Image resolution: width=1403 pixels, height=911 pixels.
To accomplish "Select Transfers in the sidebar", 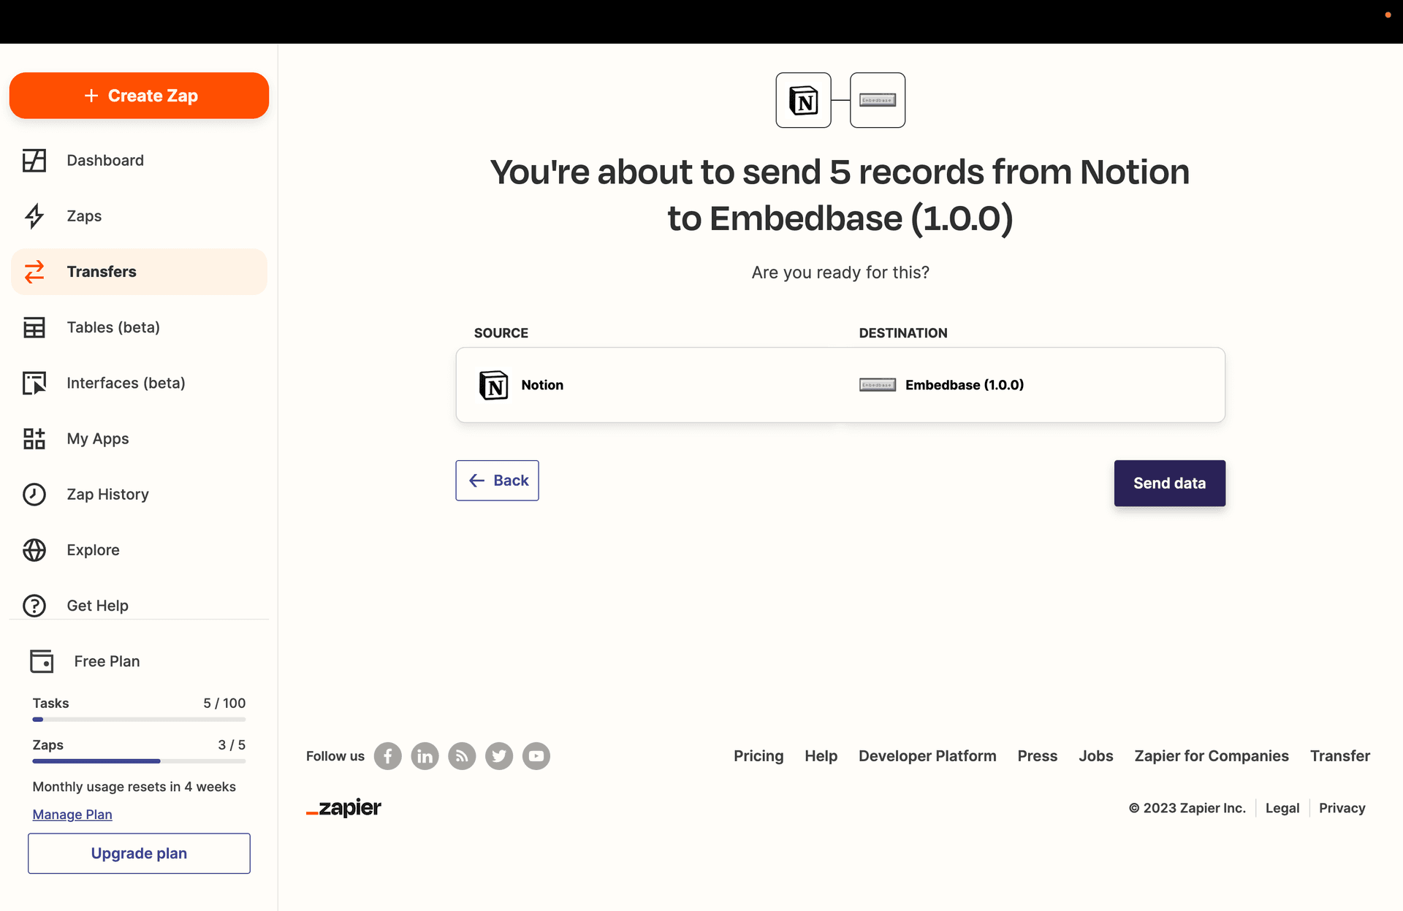I will [139, 272].
